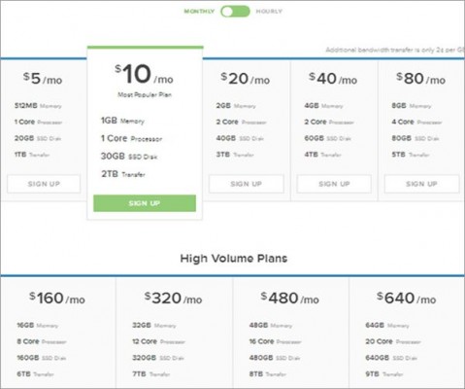
Task: Click the $40/mo price heading
Action: [x=333, y=79]
